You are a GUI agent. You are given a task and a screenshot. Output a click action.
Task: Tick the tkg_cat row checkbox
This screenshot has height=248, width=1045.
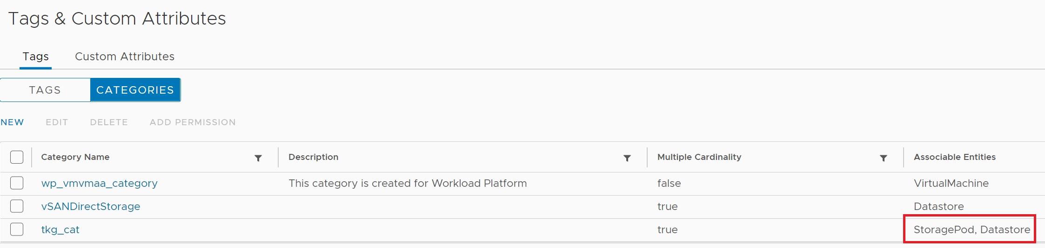click(x=17, y=229)
